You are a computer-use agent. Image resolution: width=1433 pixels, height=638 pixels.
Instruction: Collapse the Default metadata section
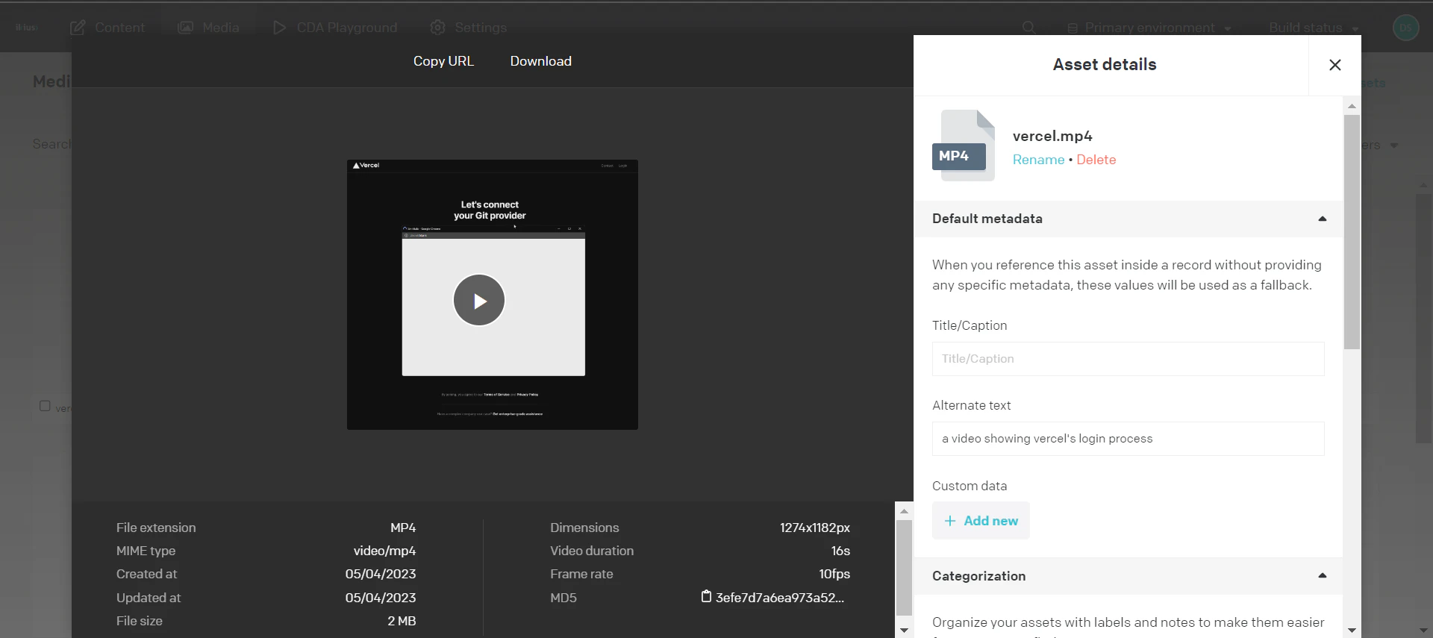coord(1322,219)
